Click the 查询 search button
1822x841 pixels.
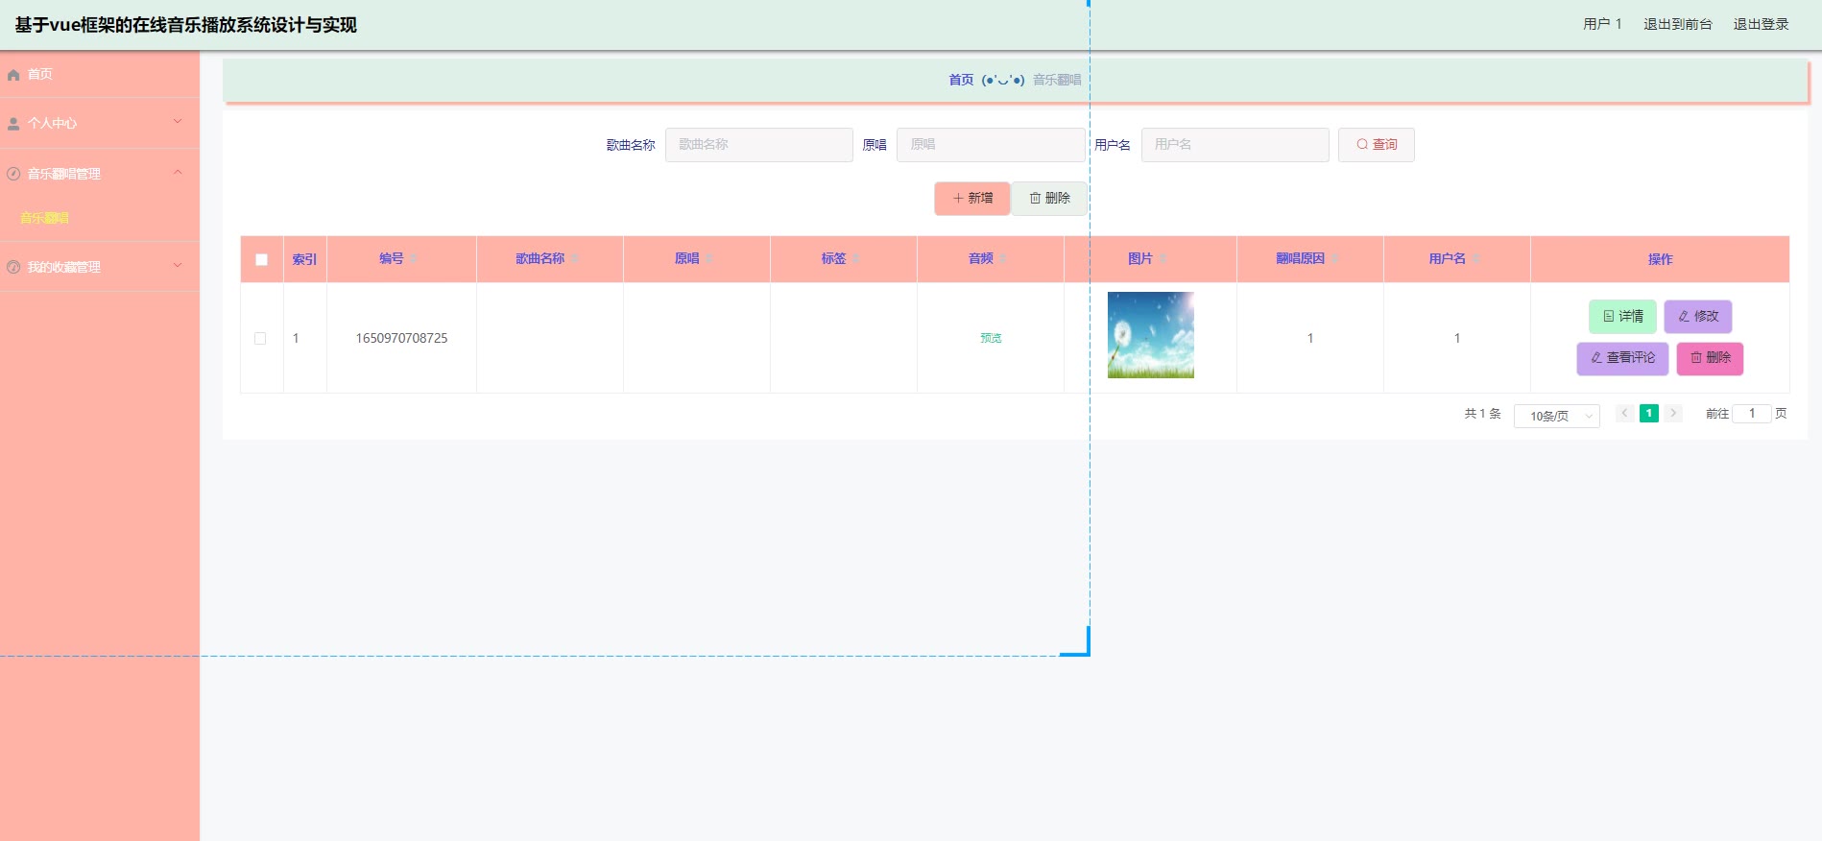[1377, 145]
